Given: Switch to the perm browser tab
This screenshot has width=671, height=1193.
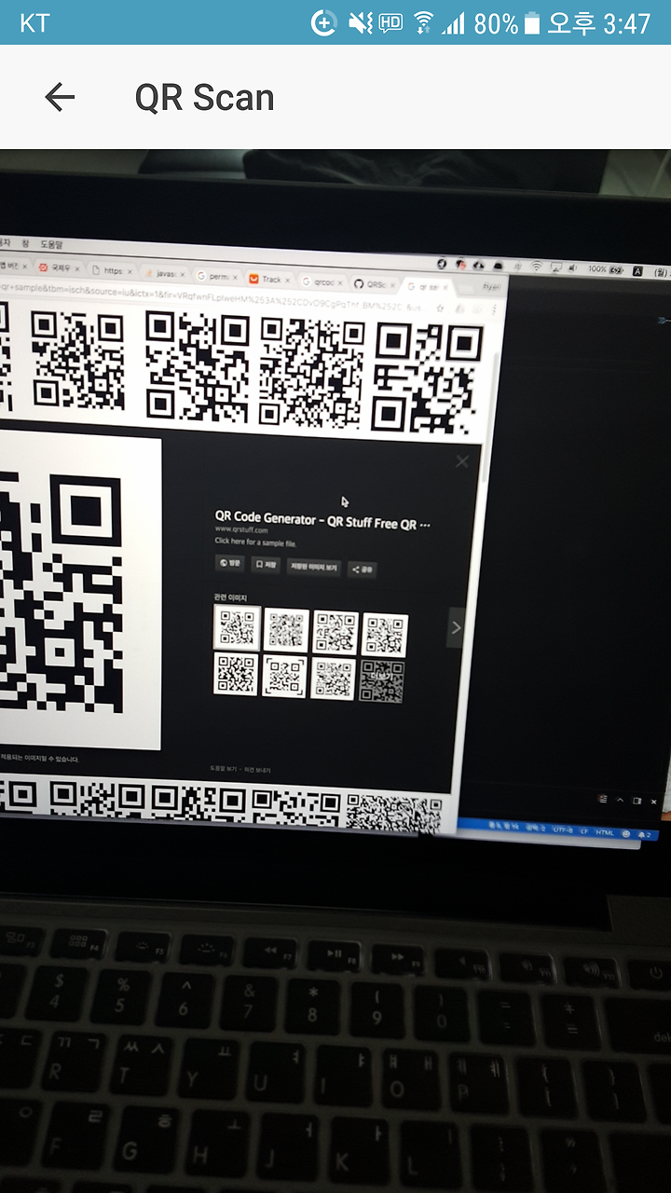Looking at the screenshot, I should (218, 276).
